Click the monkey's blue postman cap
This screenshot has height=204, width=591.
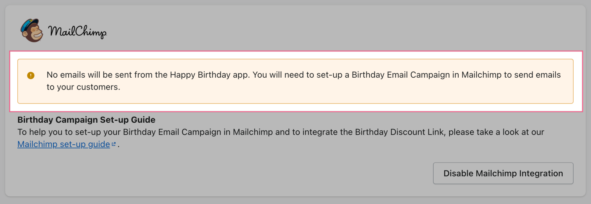tap(29, 23)
